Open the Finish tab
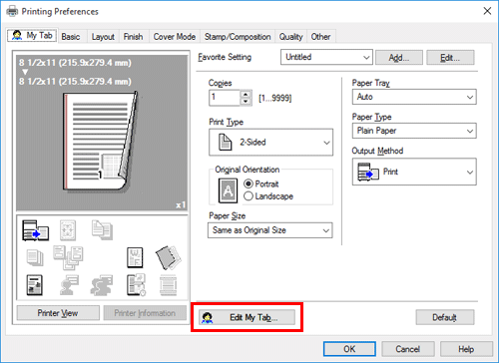 (133, 37)
